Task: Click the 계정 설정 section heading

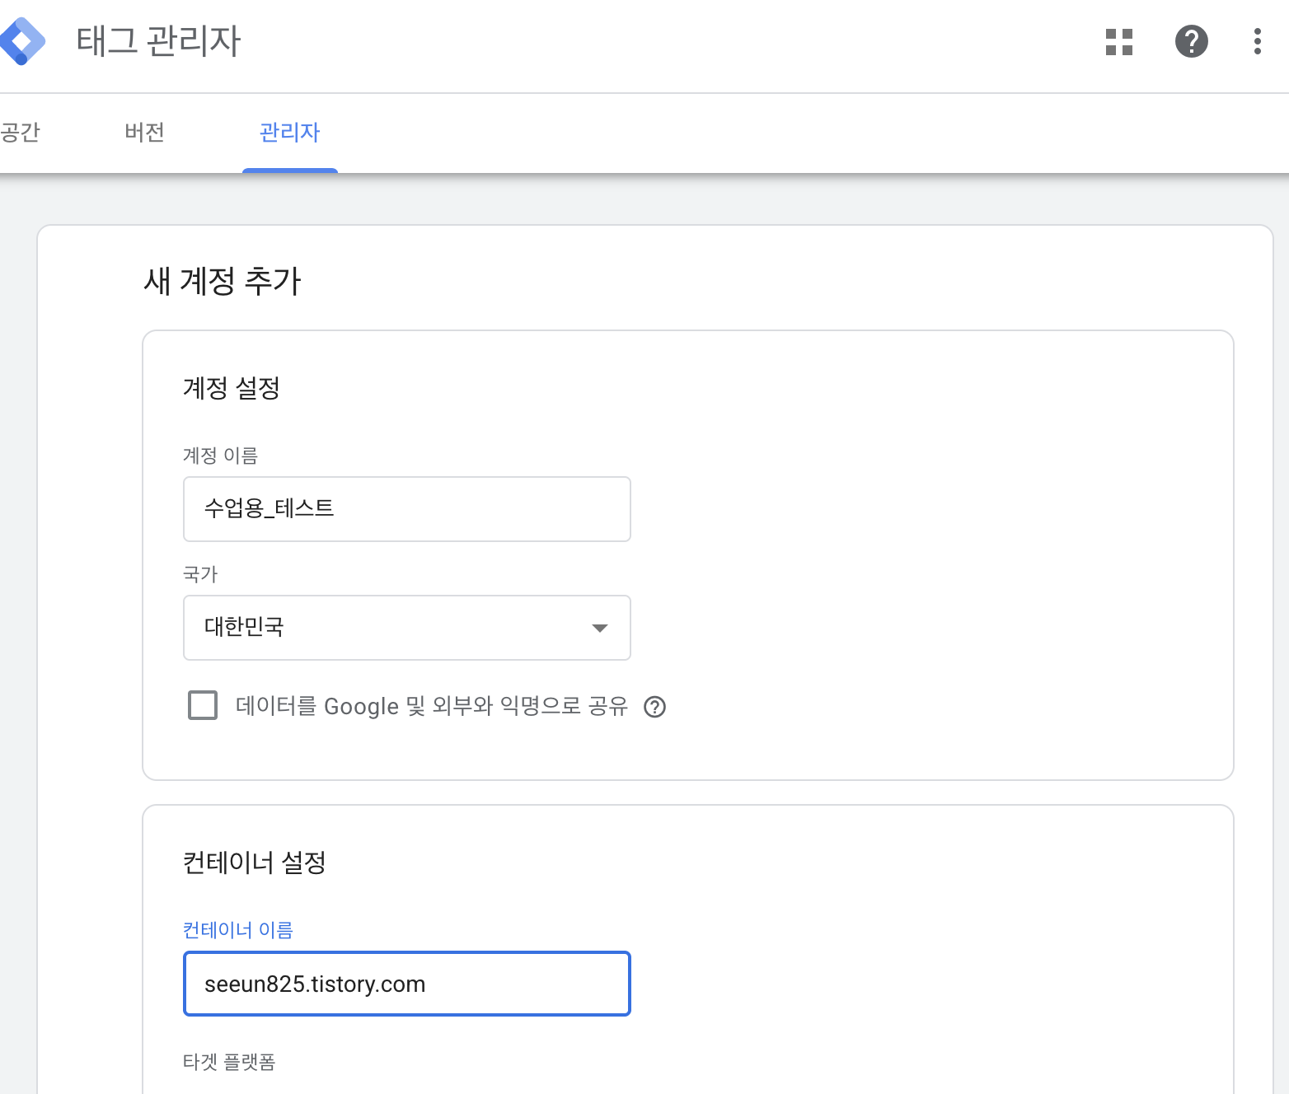Action: coord(232,387)
